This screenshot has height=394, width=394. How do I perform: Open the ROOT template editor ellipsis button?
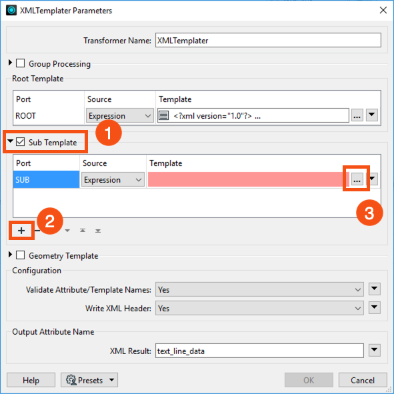click(x=357, y=115)
